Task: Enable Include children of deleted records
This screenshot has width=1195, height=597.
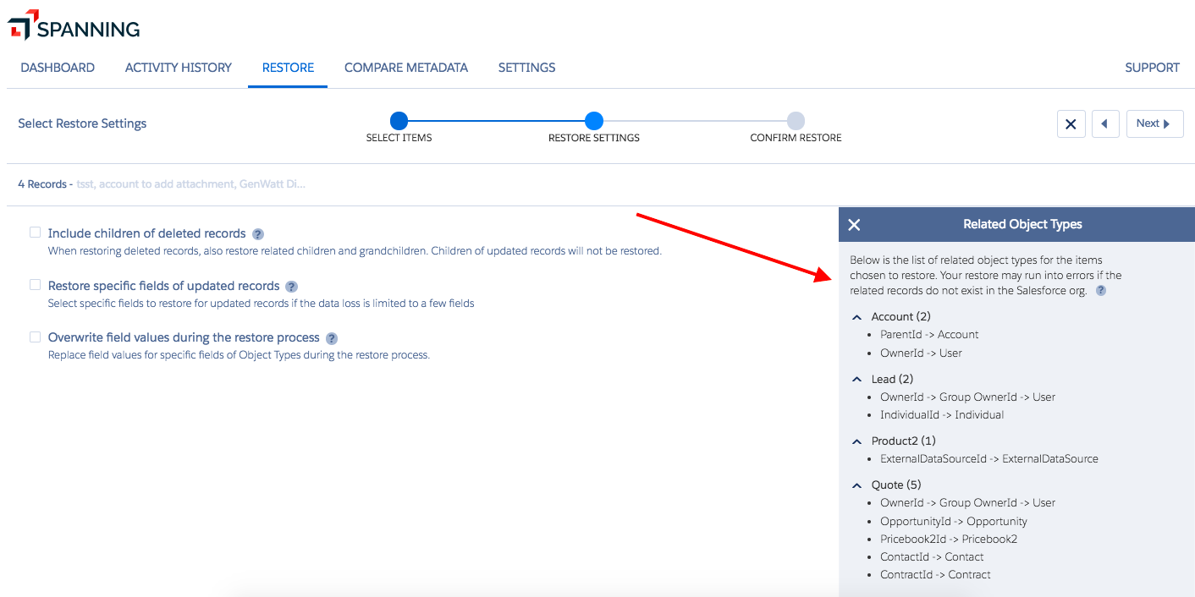Action: [x=36, y=233]
